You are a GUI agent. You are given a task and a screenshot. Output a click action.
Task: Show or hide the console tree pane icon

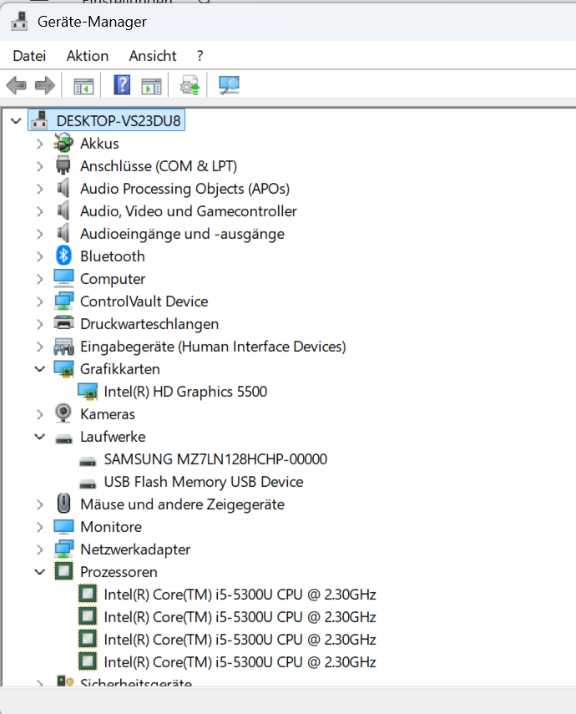83,86
